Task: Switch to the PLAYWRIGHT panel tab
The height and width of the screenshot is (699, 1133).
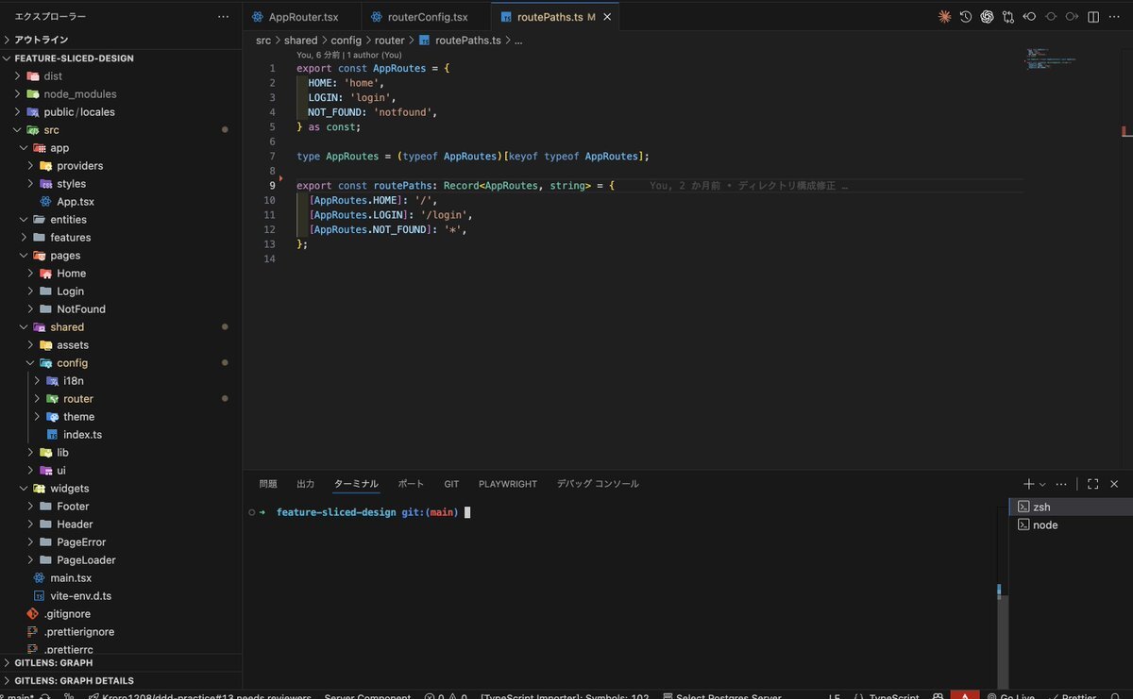Action: point(507,484)
